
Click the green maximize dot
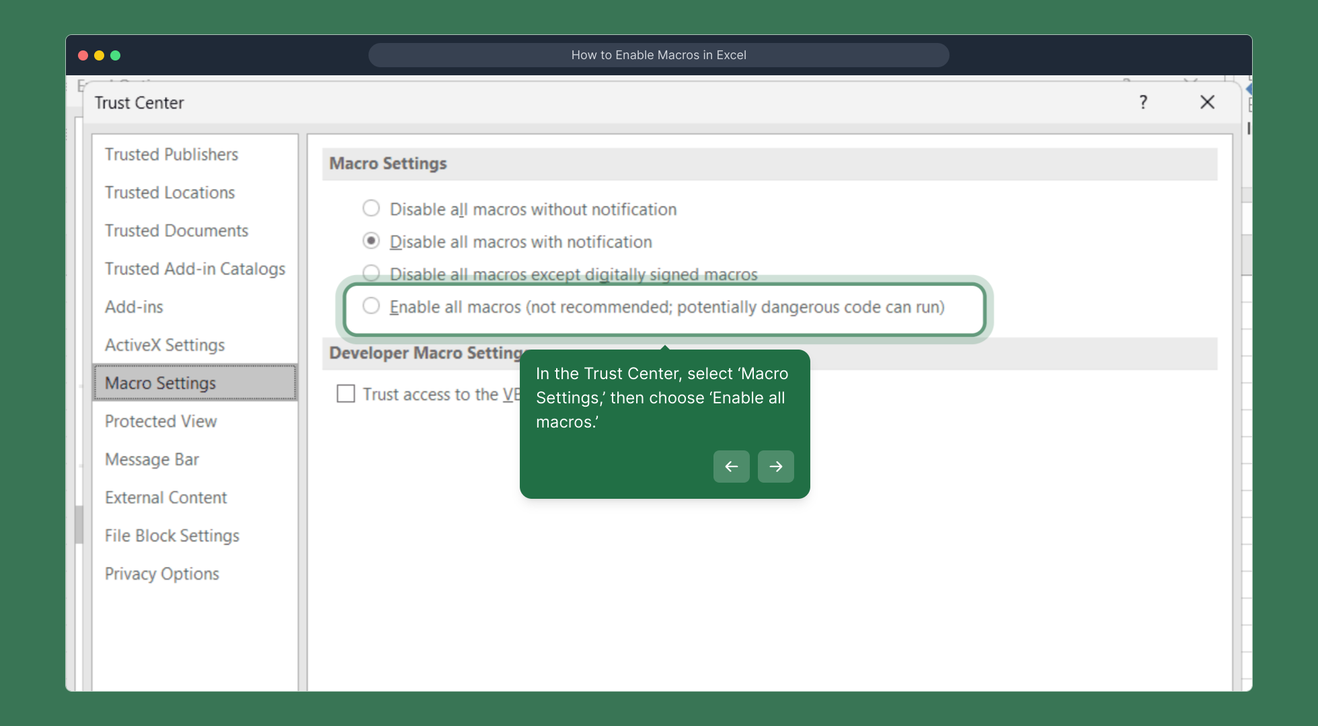coord(116,55)
